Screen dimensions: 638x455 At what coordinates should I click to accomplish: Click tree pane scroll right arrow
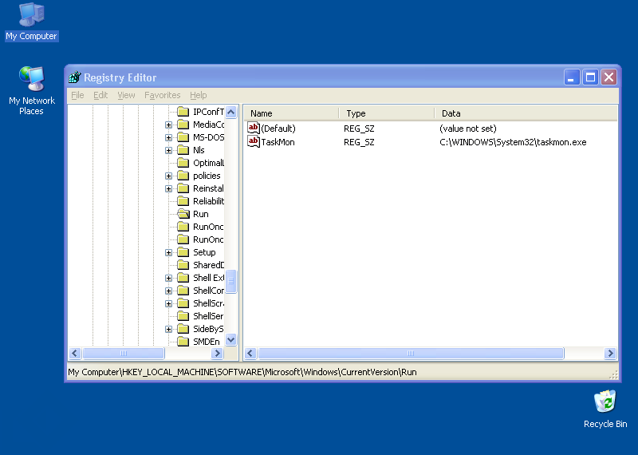[217, 353]
